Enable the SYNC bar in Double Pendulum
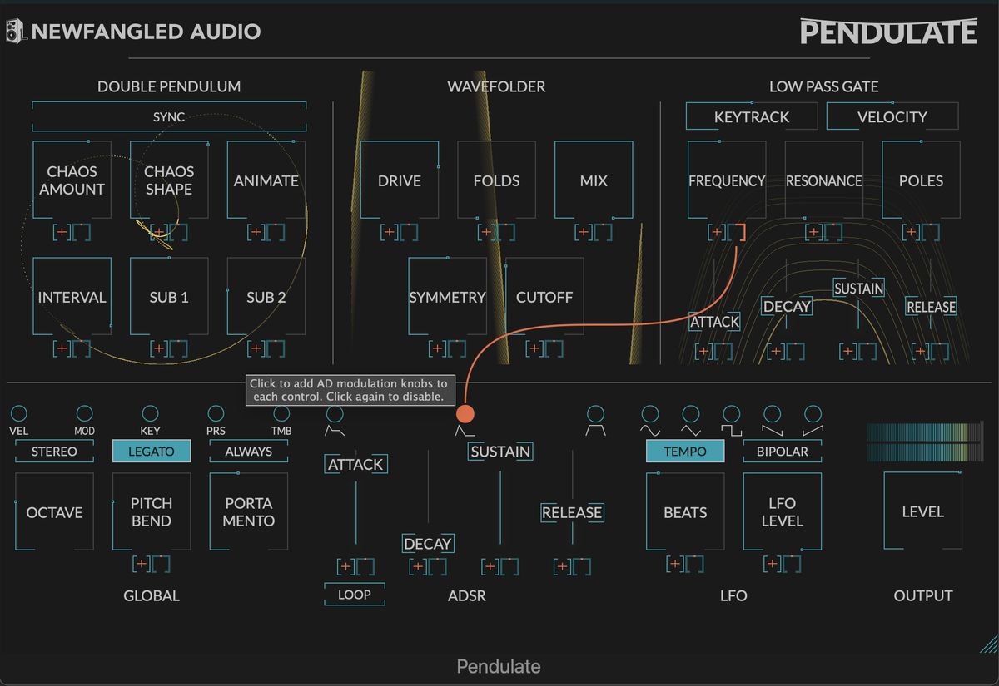This screenshot has height=686, width=999. point(169,117)
